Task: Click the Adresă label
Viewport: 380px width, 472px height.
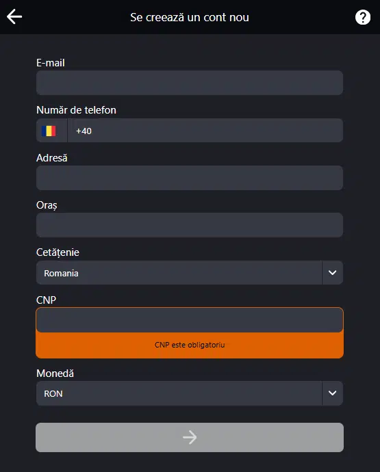Action: pos(52,158)
